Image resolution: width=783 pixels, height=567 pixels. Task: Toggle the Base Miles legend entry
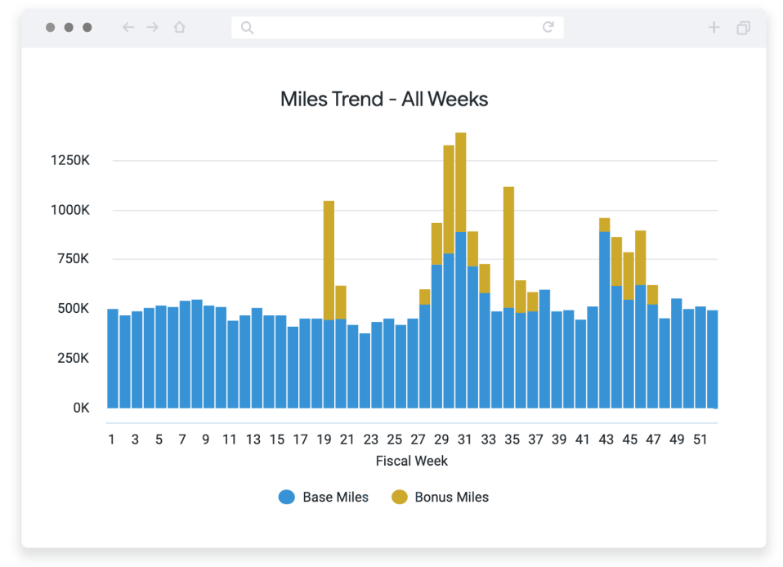tap(324, 497)
